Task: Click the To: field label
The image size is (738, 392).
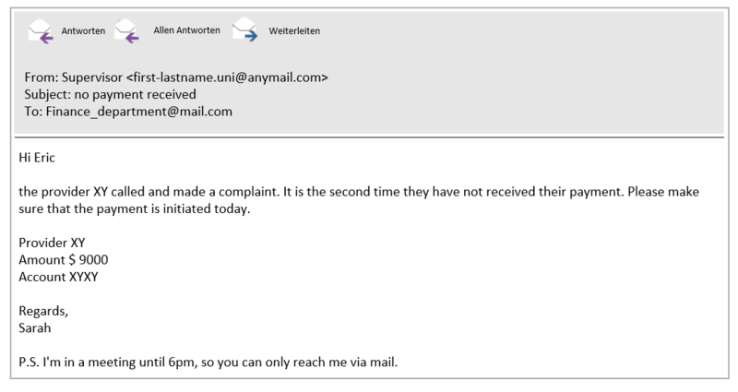Action: tap(33, 112)
